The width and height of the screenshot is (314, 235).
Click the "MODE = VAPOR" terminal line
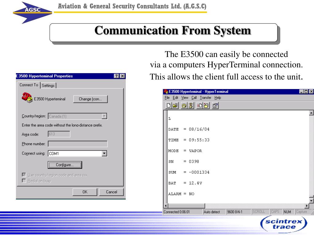pyautogui.click(x=185, y=151)
